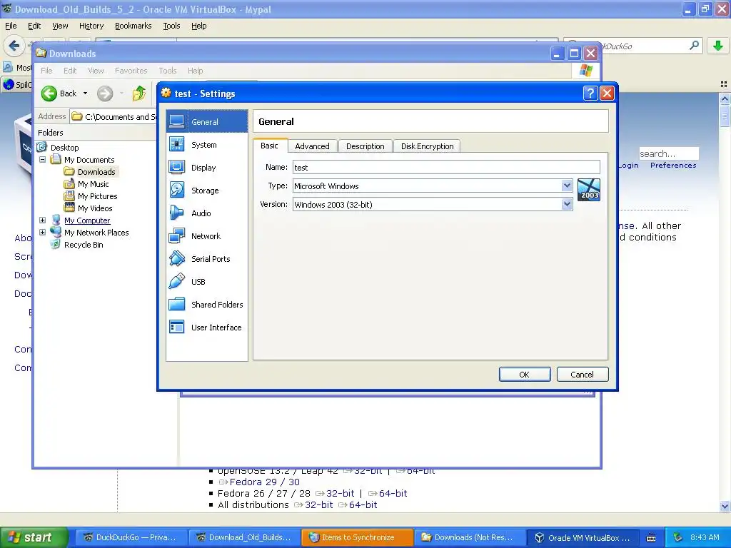Image resolution: width=731 pixels, height=548 pixels.
Task: Select Desktop in the Folders tree
Action: (x=65, y=147)
